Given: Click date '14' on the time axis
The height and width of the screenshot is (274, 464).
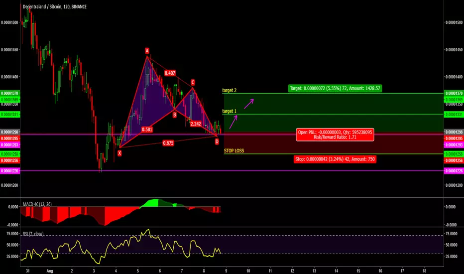Looking at the screenshot, I should pos(336,271).
